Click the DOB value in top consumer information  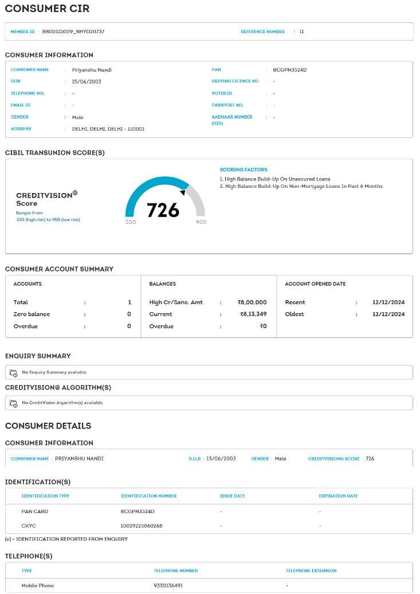point(87,81)
